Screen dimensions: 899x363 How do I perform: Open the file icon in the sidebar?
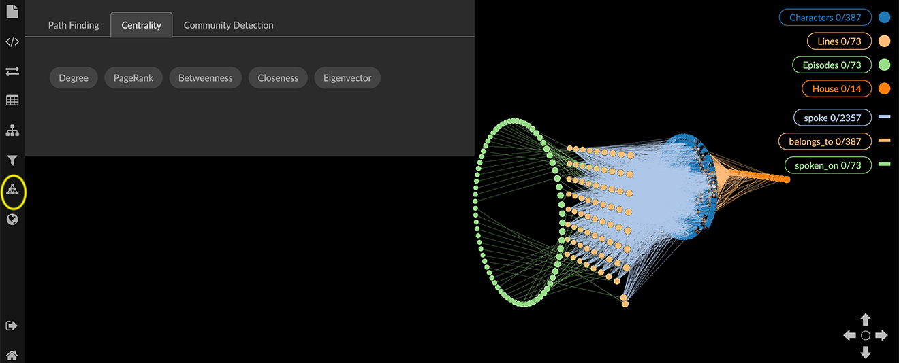[x=12, y=12]
